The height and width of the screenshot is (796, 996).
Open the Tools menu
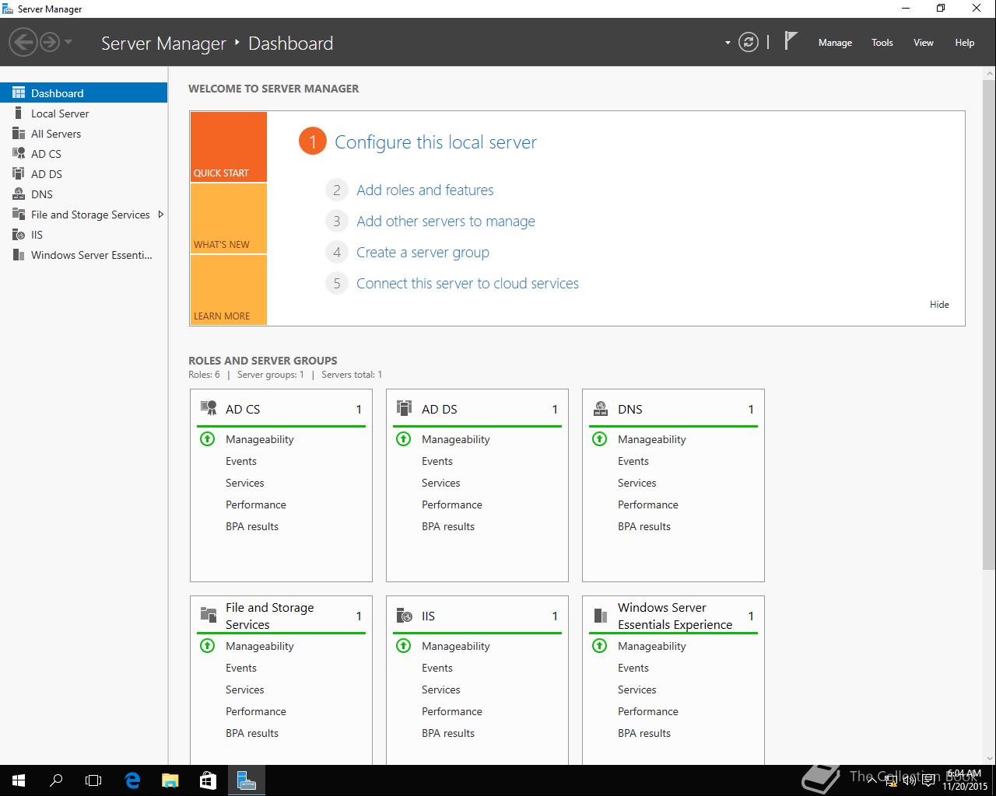[x=882, y=43]
